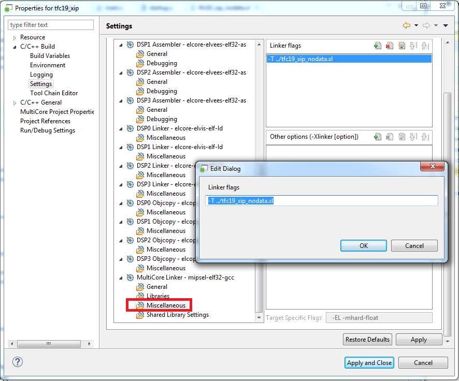Screen dimensions: 459x381
Task: Collapse the MultiCore Linker tool node
Action: click(121, 278)
